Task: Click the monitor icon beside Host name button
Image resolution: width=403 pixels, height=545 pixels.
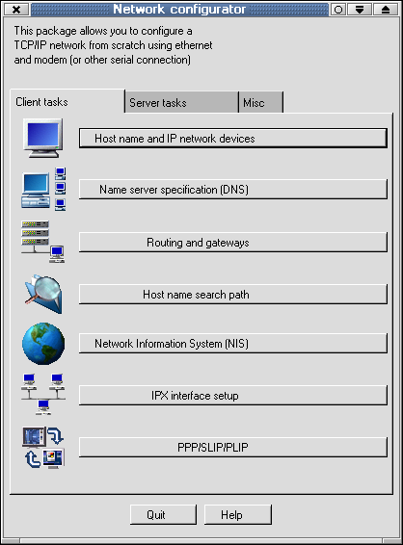Action: pos(43,138)
